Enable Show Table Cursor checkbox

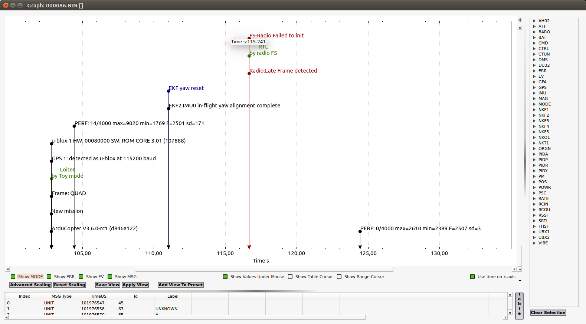tap(290, 277)
